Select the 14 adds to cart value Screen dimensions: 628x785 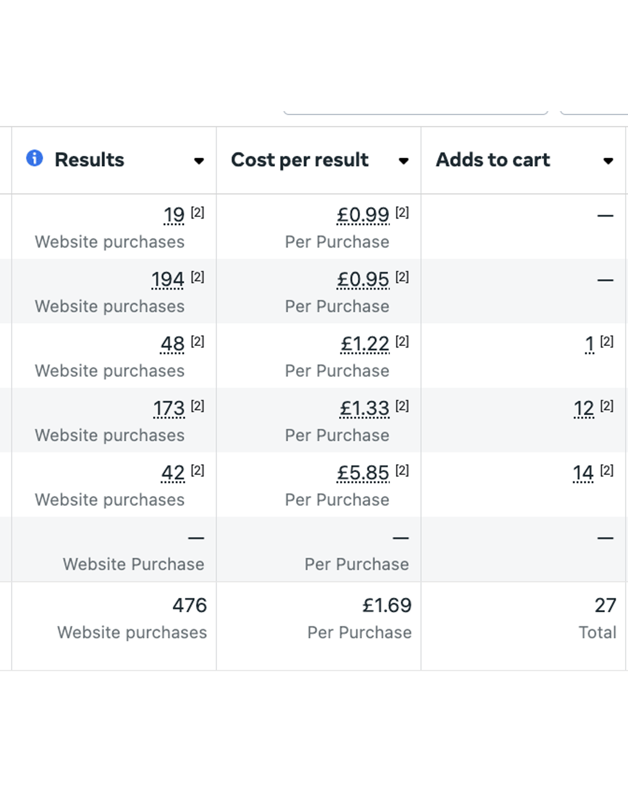click(x=583, y=473)
